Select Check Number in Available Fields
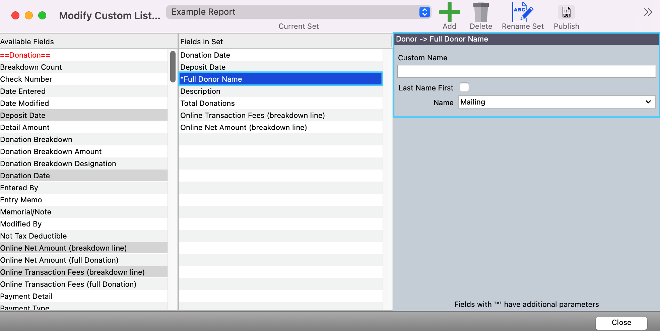Screen dimensions: 660x331 click(x=26, y=79)
